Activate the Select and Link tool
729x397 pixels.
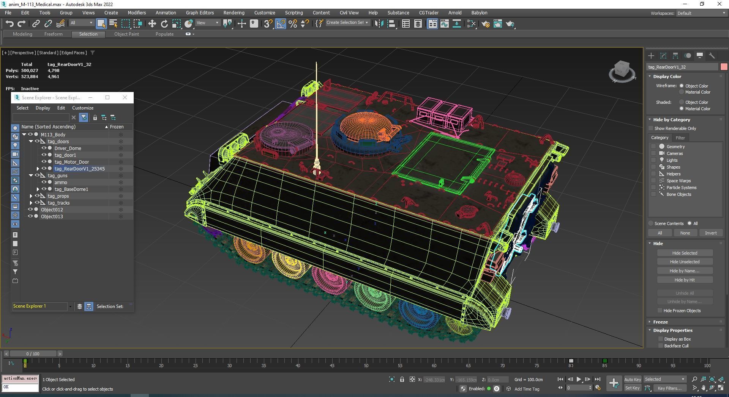[36, 24]
